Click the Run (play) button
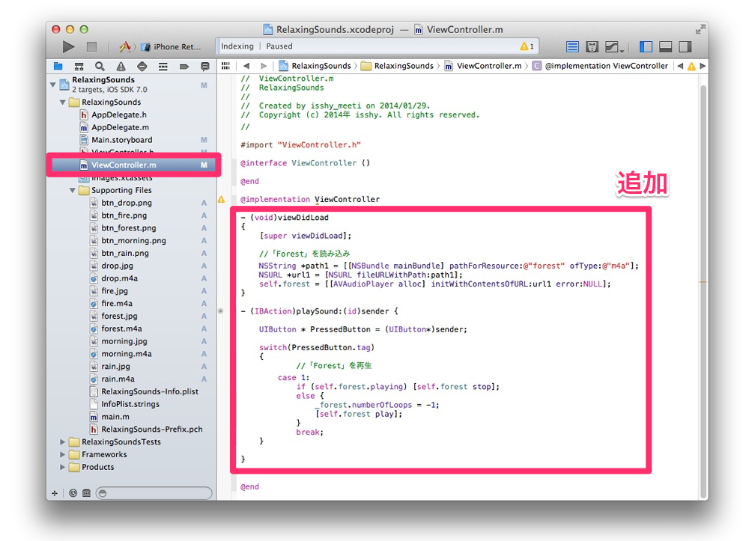The width and height of the screenshot is (749, 541). pos(69,47)
